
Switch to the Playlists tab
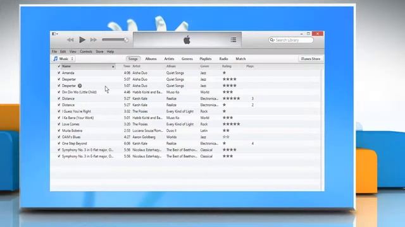tap(205, 59)
